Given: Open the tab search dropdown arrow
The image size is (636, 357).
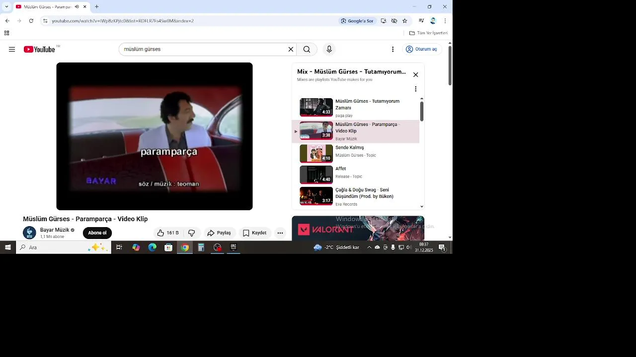Looking at the screenshot, I should coord(6,7).
